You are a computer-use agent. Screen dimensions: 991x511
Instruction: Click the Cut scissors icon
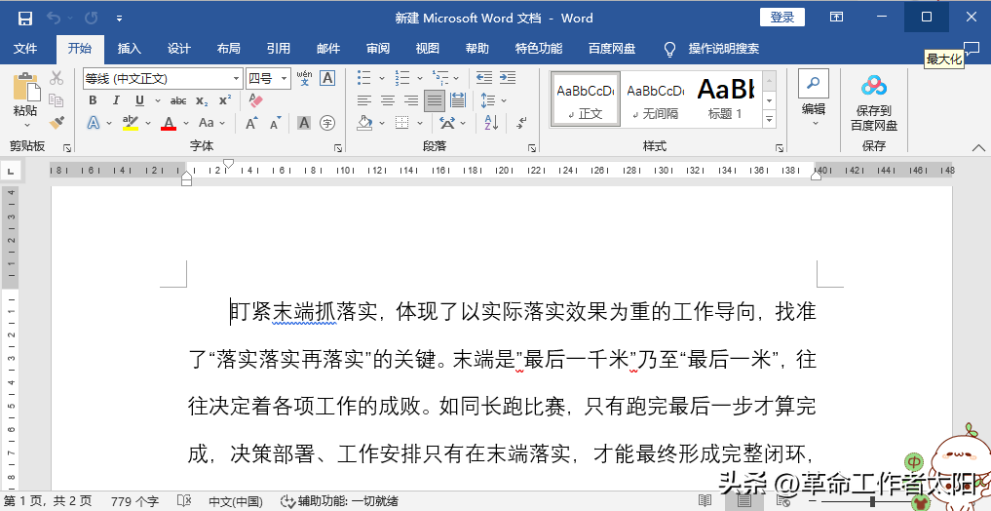click(57, 78)
